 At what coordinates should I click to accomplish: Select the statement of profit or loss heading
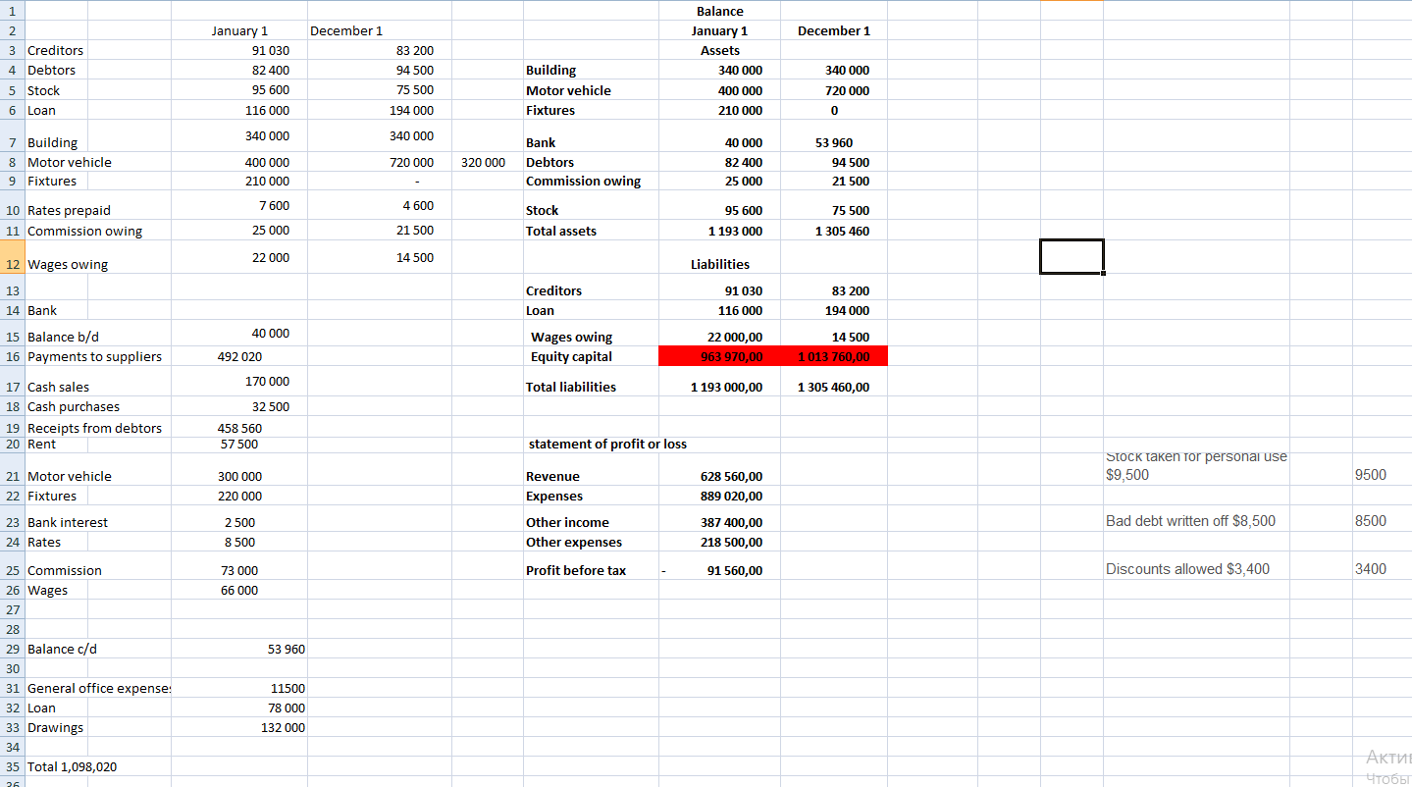point(607,444)
